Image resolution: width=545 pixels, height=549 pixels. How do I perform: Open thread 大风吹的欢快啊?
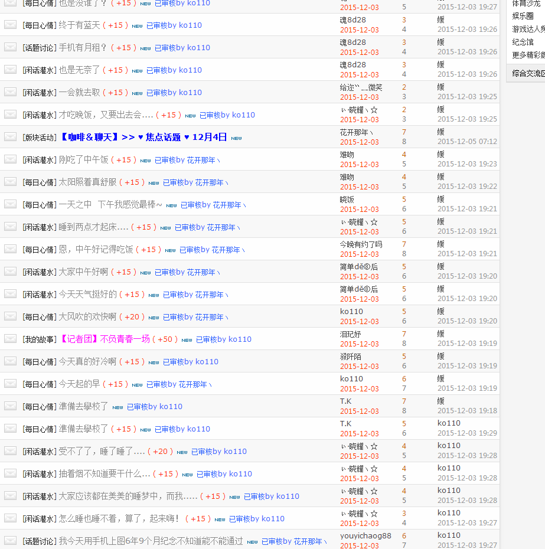87,317
